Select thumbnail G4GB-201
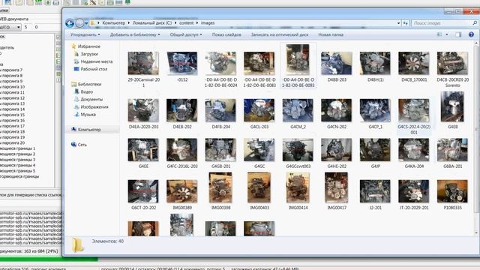 (220, 150)
